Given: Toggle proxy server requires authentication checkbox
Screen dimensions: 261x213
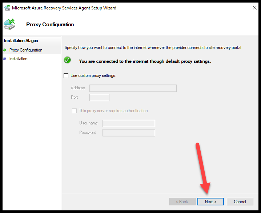Looking at the screenshot, I should click(74, 111).
